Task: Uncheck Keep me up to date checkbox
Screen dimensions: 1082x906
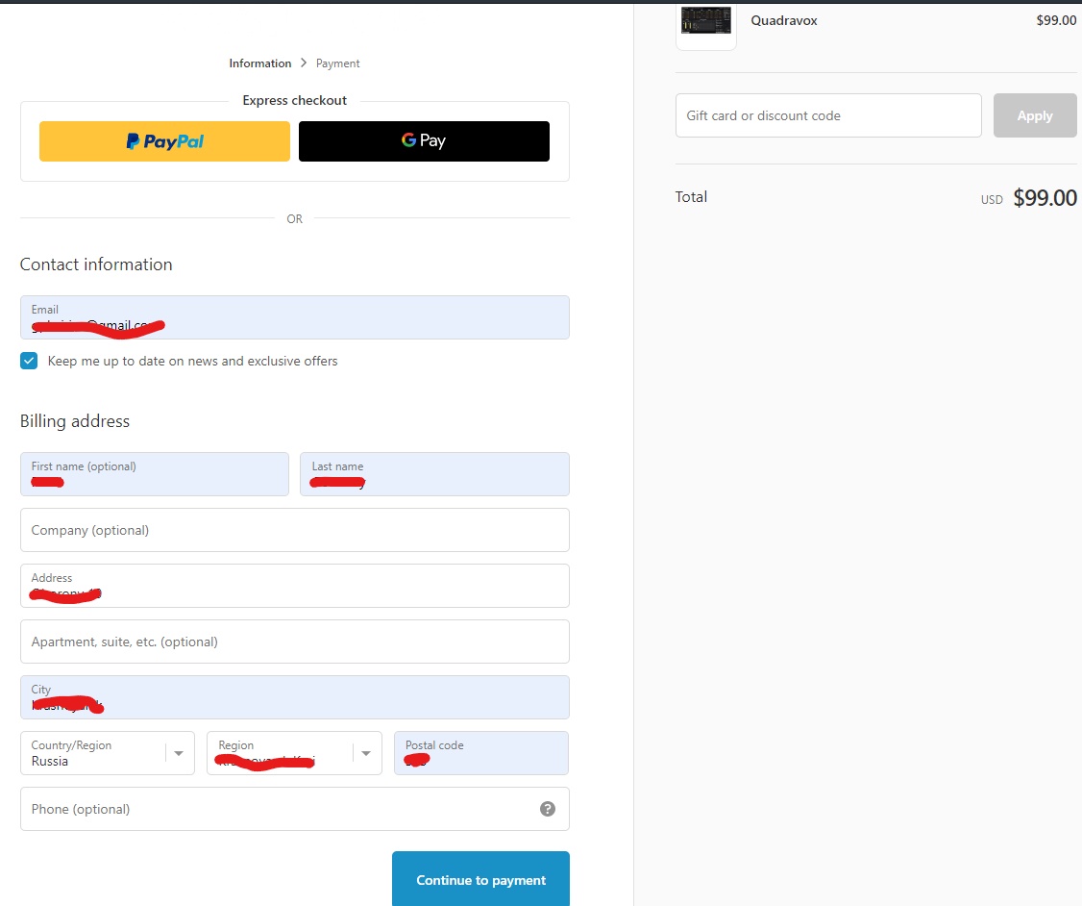Action: 29,361
